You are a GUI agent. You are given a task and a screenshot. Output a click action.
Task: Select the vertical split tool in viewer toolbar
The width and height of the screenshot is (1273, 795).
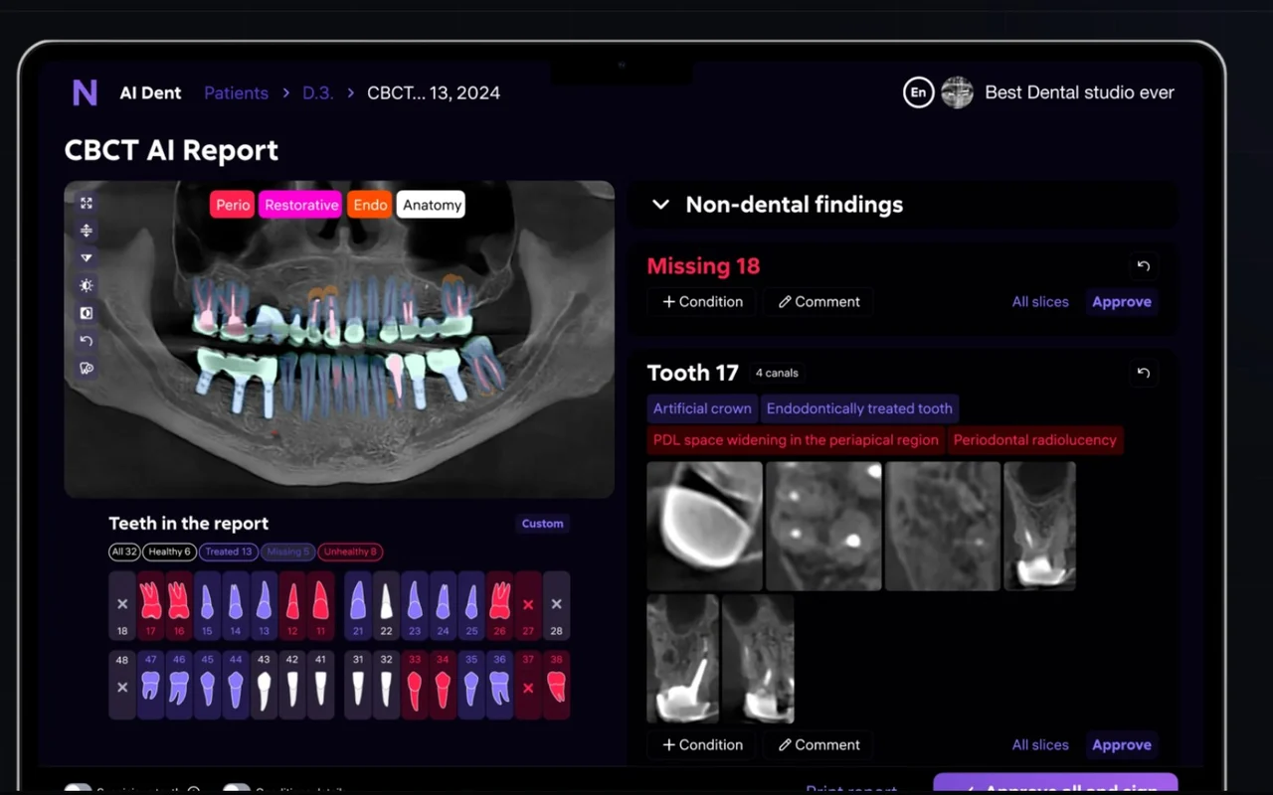(87, 231)
